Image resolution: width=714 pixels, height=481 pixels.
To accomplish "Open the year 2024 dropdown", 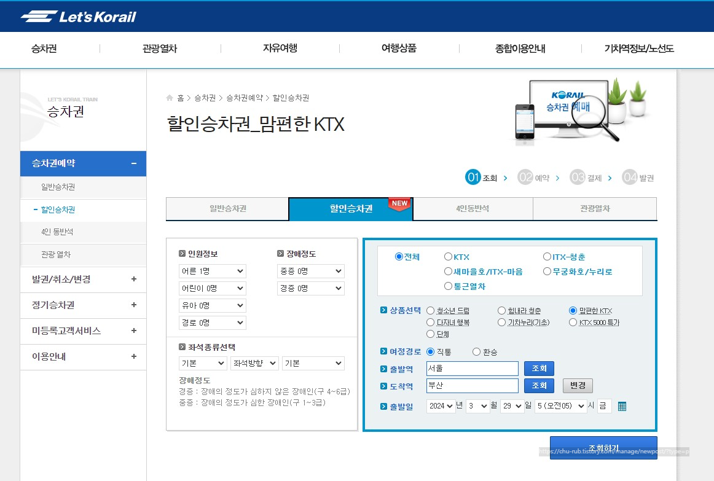I will (x=441, y=406).
